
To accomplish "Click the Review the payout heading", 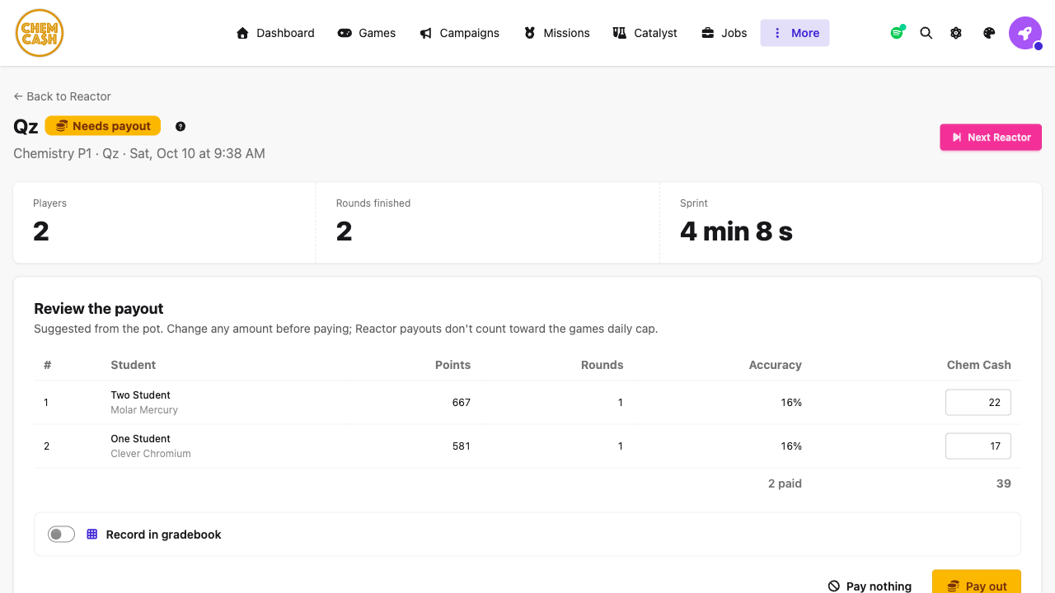I will click(x=99, y=309).
